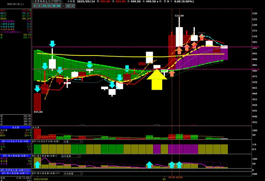The image size is (265, 181).
Task: Click the blue 成交量 panel header
Action: click(15, 127)
